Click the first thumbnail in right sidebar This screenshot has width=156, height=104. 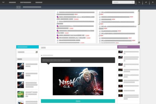coord(120,52)
